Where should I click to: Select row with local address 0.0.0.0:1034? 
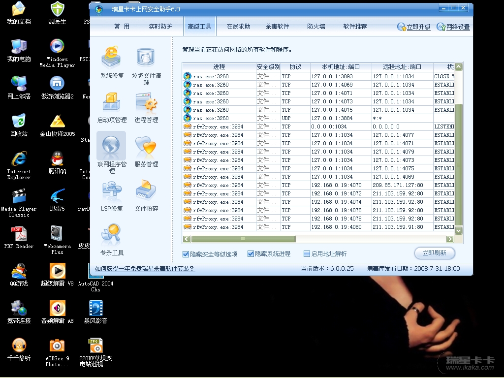click(318, 126)
